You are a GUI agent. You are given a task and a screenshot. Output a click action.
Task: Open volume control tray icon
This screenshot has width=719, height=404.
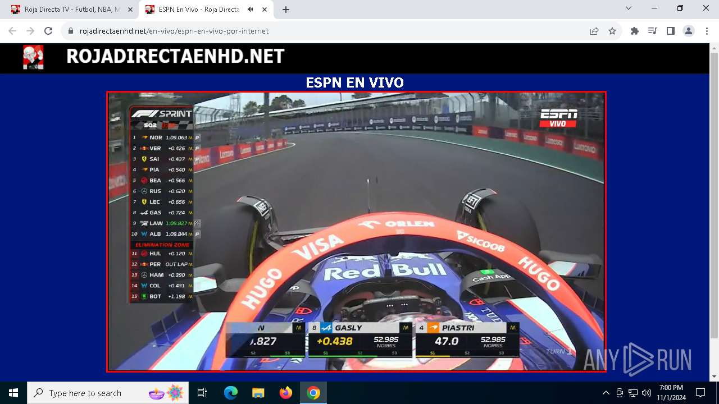[x=647, y=393]
